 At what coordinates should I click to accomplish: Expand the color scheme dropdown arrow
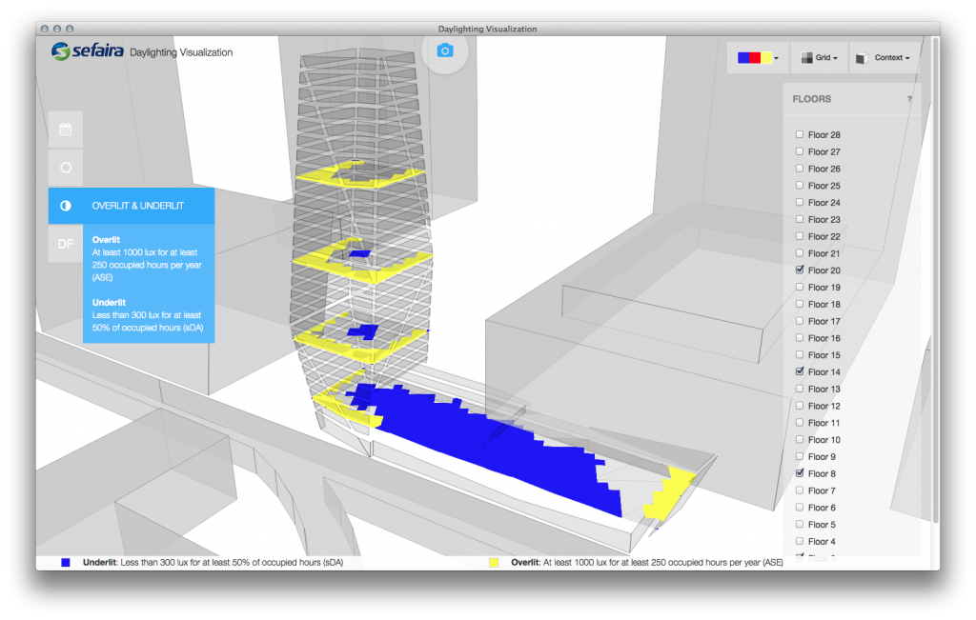[x=777, y=59]
